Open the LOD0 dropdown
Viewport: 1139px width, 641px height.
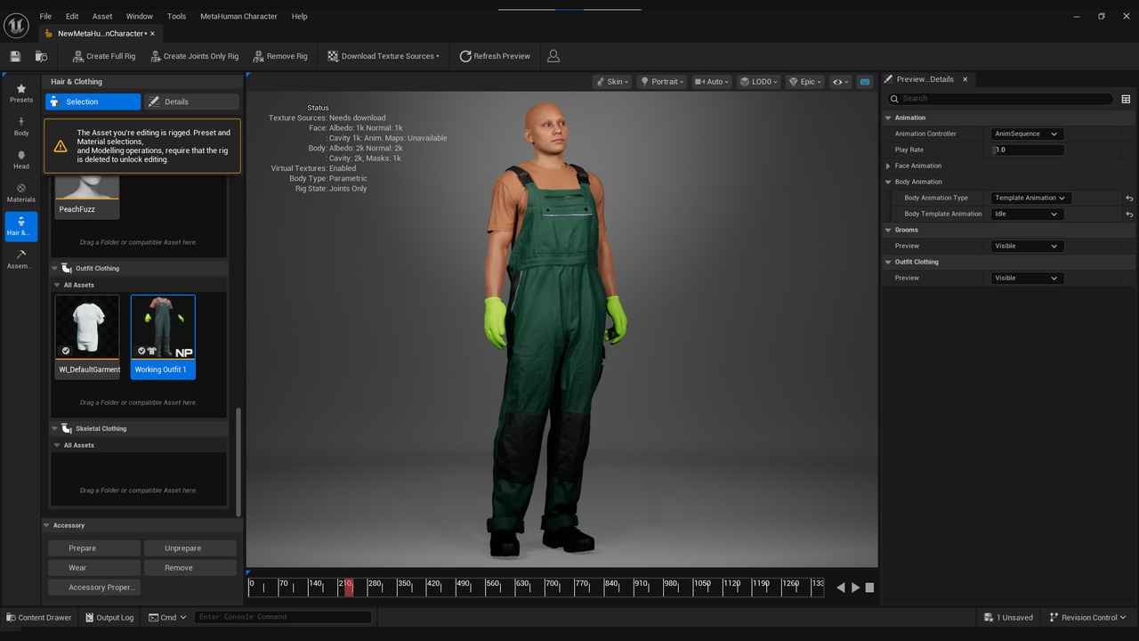(x=759, y=82)
